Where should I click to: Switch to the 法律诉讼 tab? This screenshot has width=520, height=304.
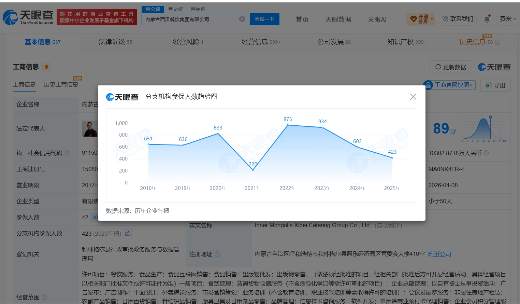(115, 42)
